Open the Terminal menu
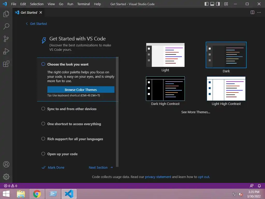 click(x=84, y=4)
